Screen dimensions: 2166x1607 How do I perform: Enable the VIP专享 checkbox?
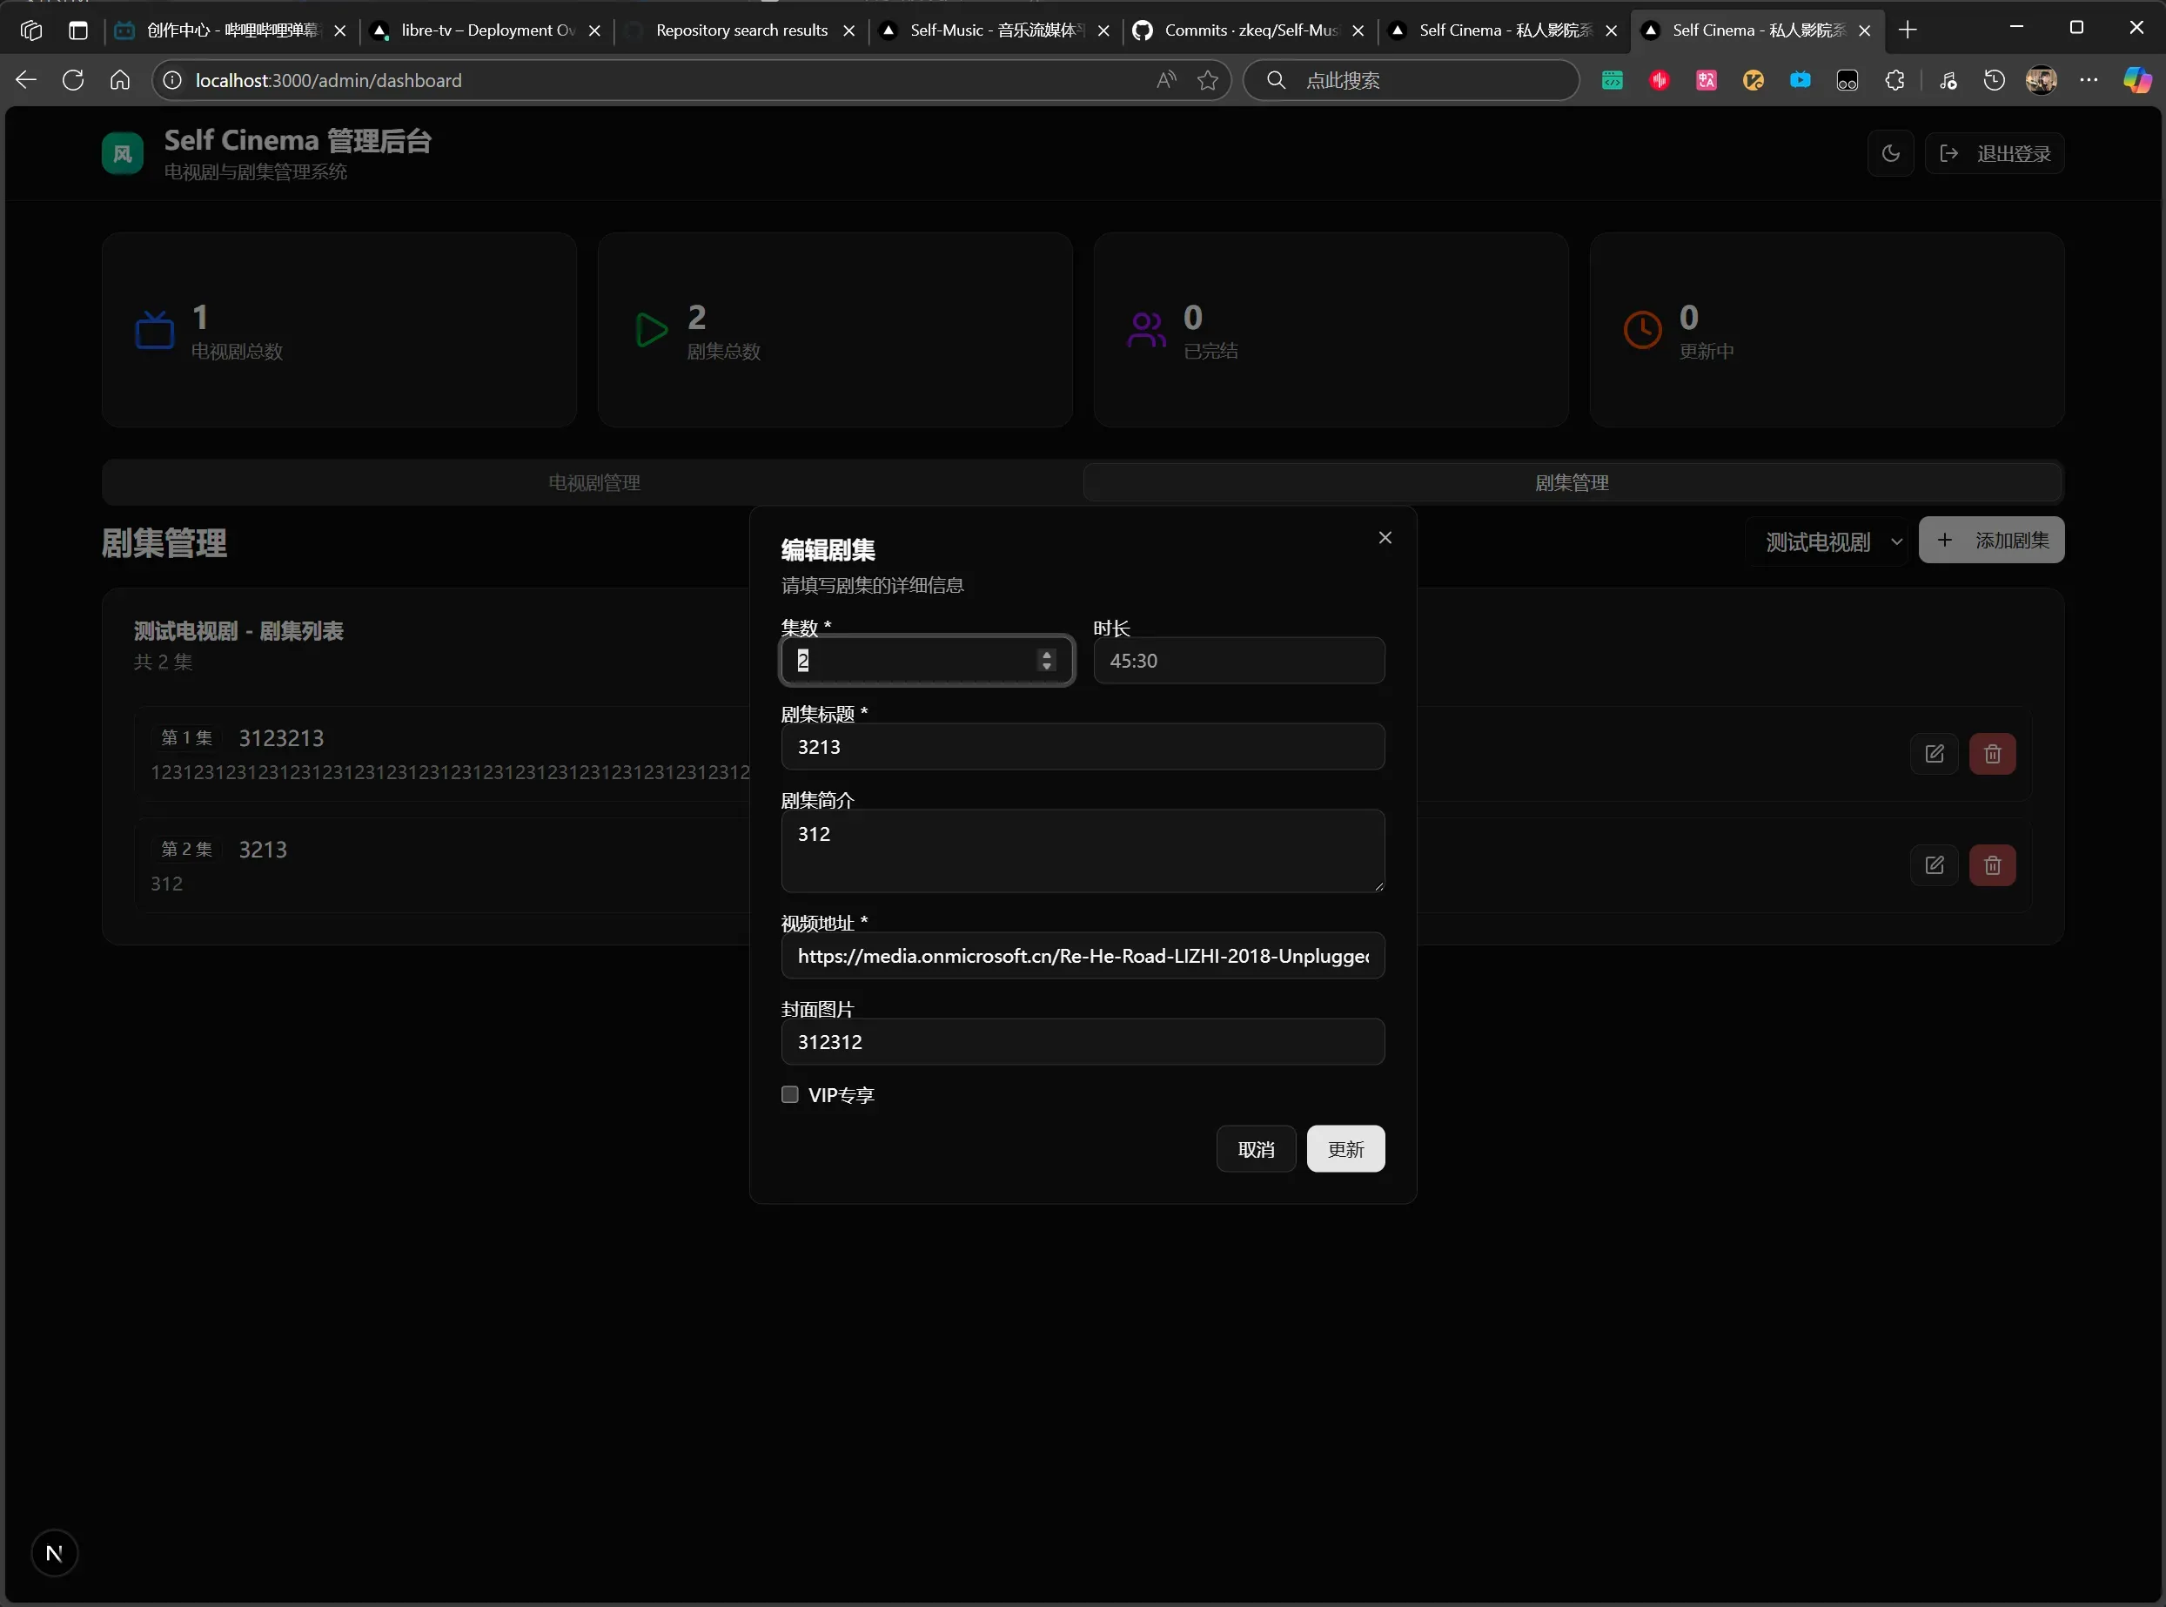click(x=790, y=1094)
